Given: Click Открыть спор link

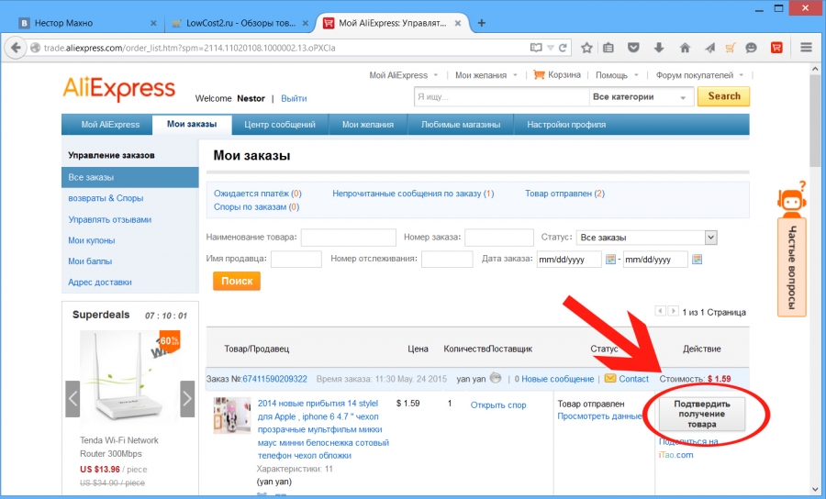Looking at the screenshot, I should (x=498, y=405).
